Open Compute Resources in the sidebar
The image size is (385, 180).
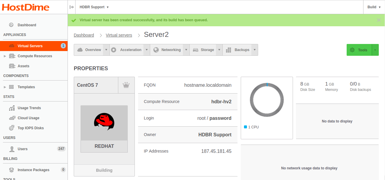point(35,56)
